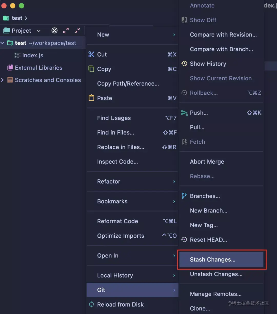The width and height of the screenshot is (277, 314).
Task: Click the test project folder icon in breadcrumb
Action: 6,18
